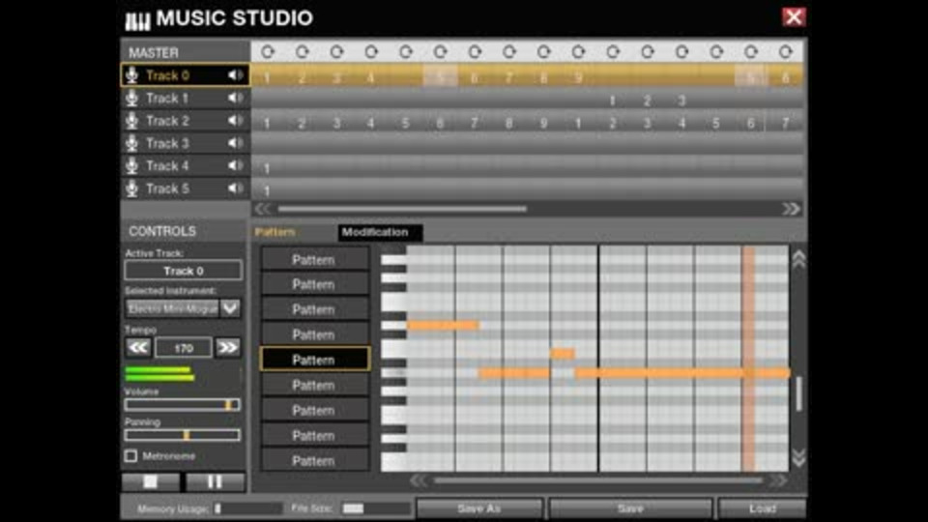This screenshot has width=928, height=522.
Task: Click the Save As button
Action: [479, 508]
